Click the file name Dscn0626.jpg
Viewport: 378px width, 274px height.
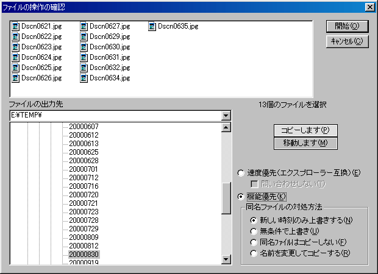41,78
